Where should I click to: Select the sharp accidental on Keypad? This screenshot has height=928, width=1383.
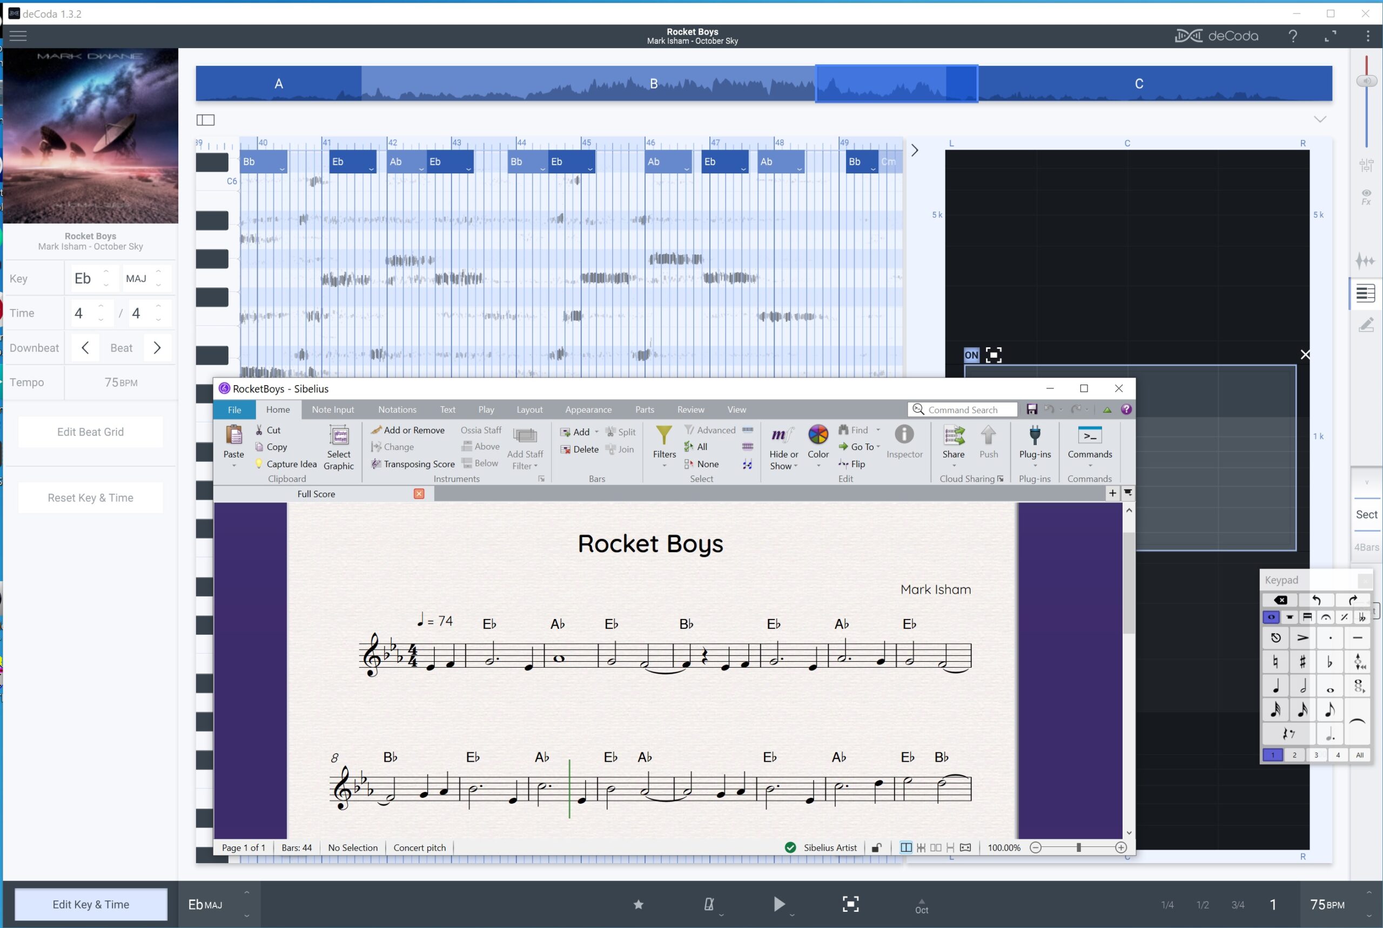pos(1303,662)
